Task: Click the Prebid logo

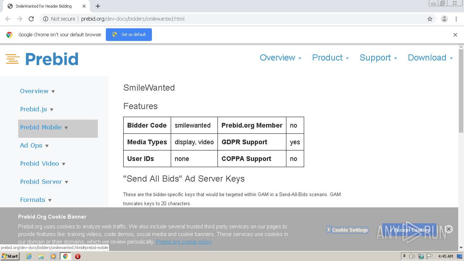Action: click(42, 59)
